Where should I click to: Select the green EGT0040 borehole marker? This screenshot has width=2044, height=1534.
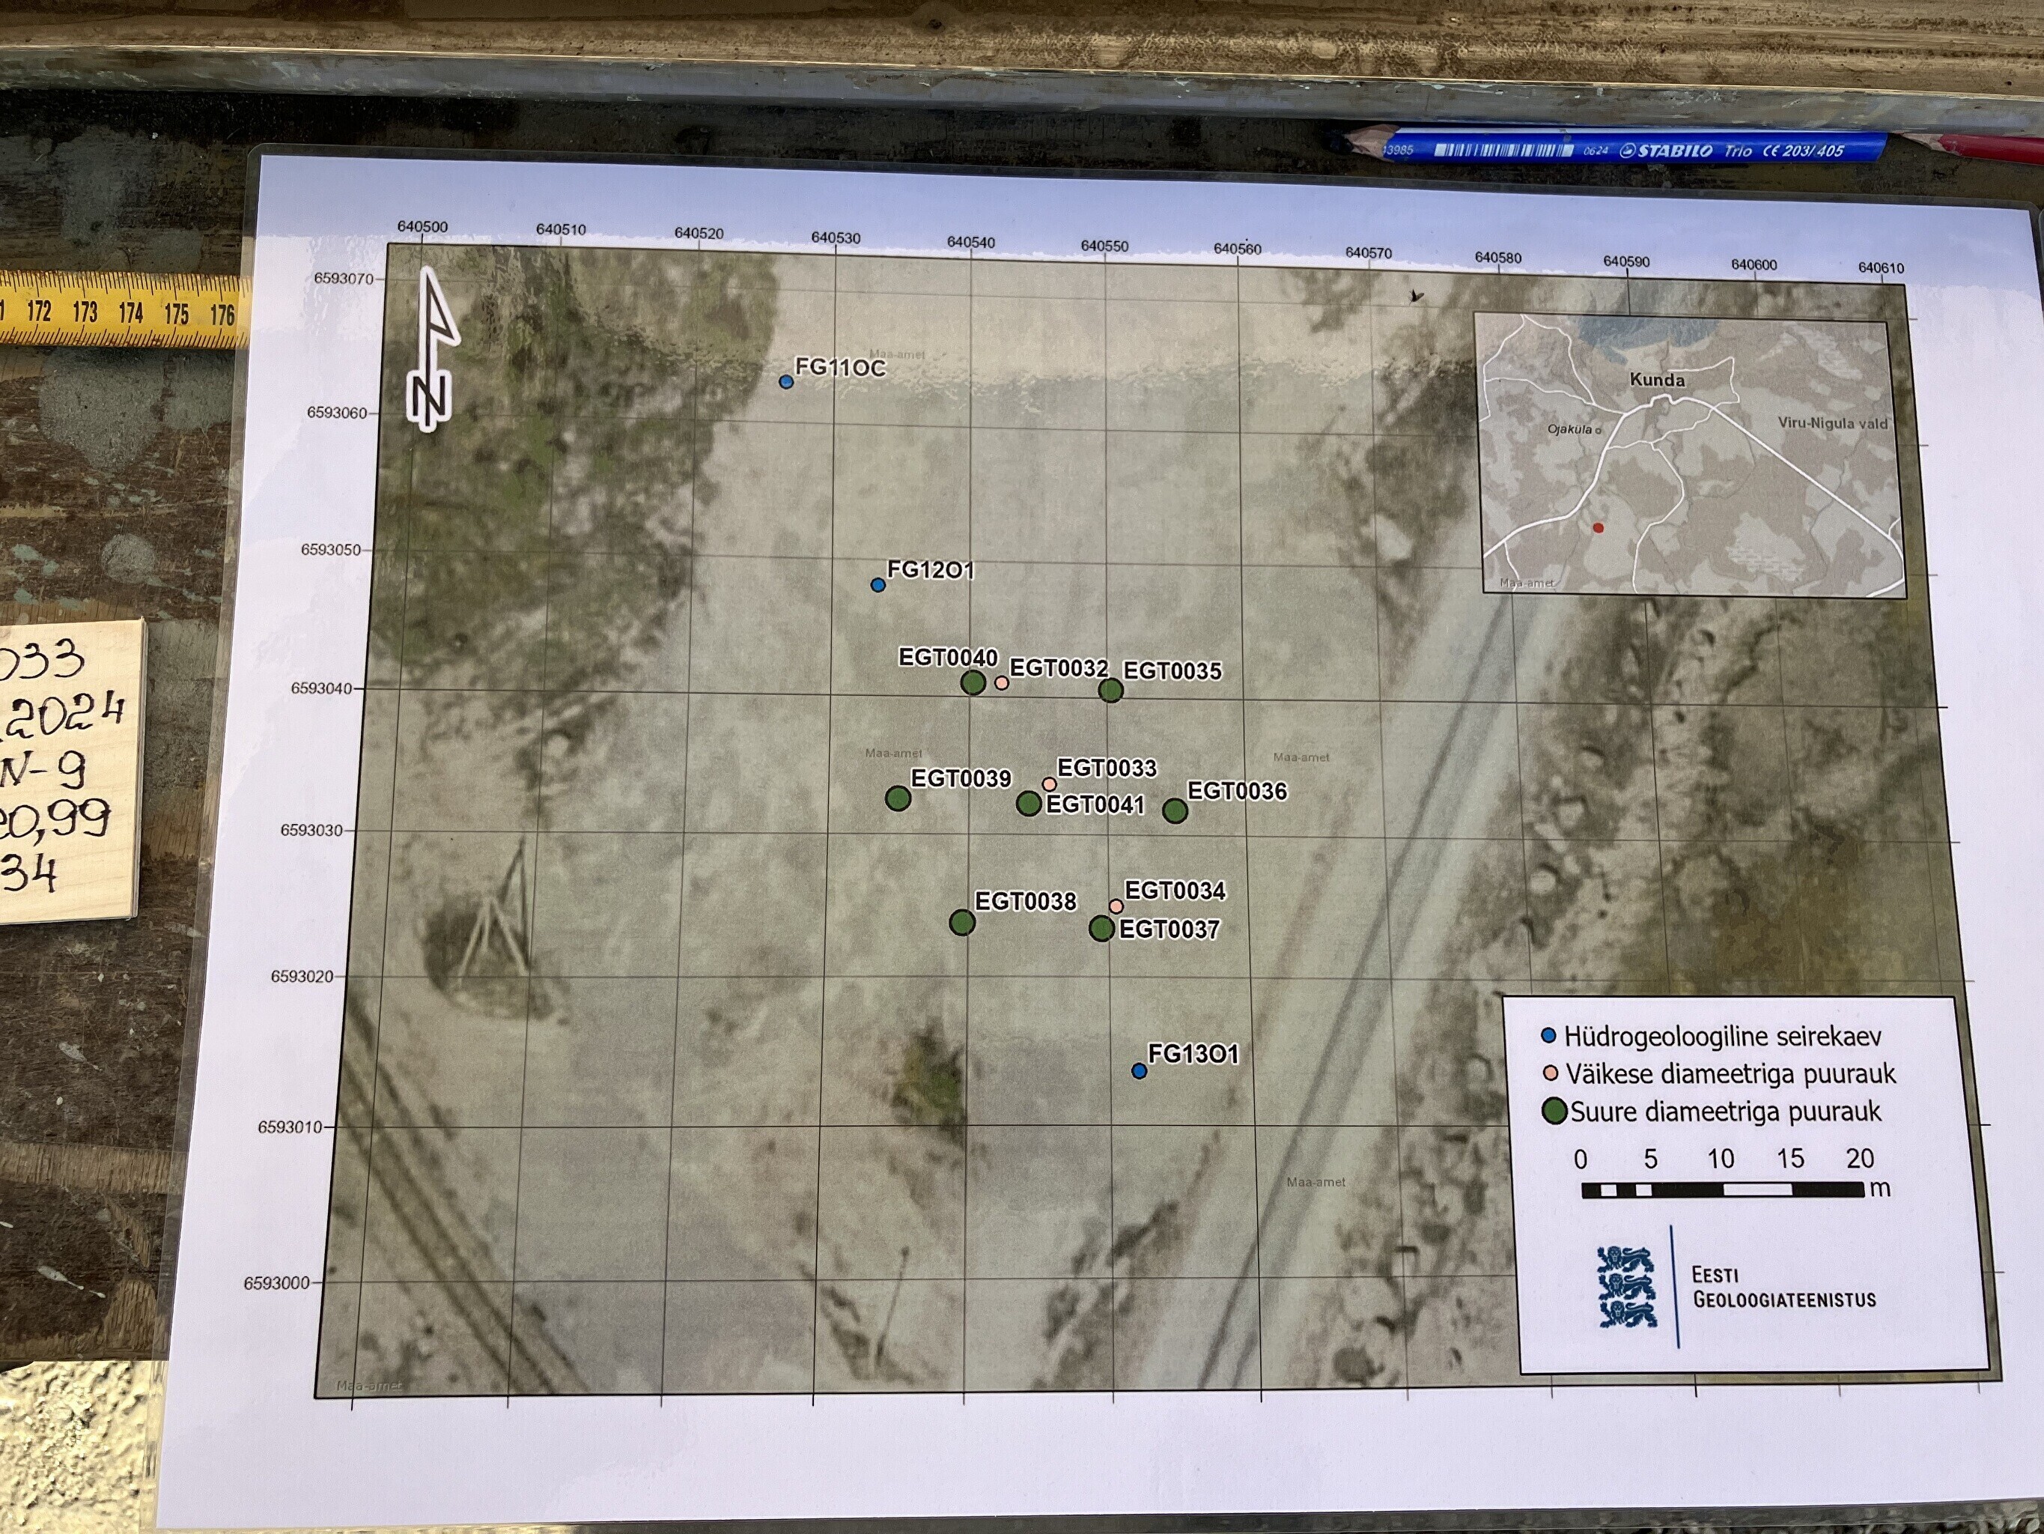pyautogui.click(x=973, y=682)
